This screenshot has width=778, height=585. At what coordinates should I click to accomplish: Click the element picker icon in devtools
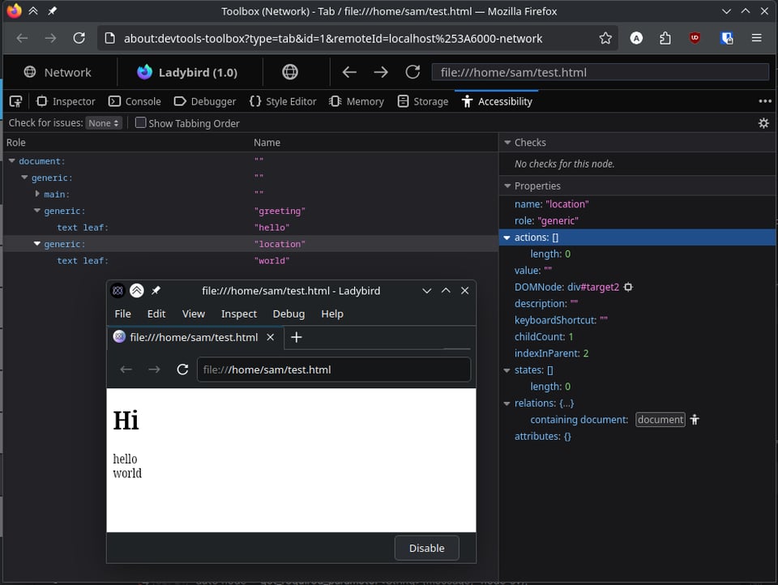(x=15, y=101)
